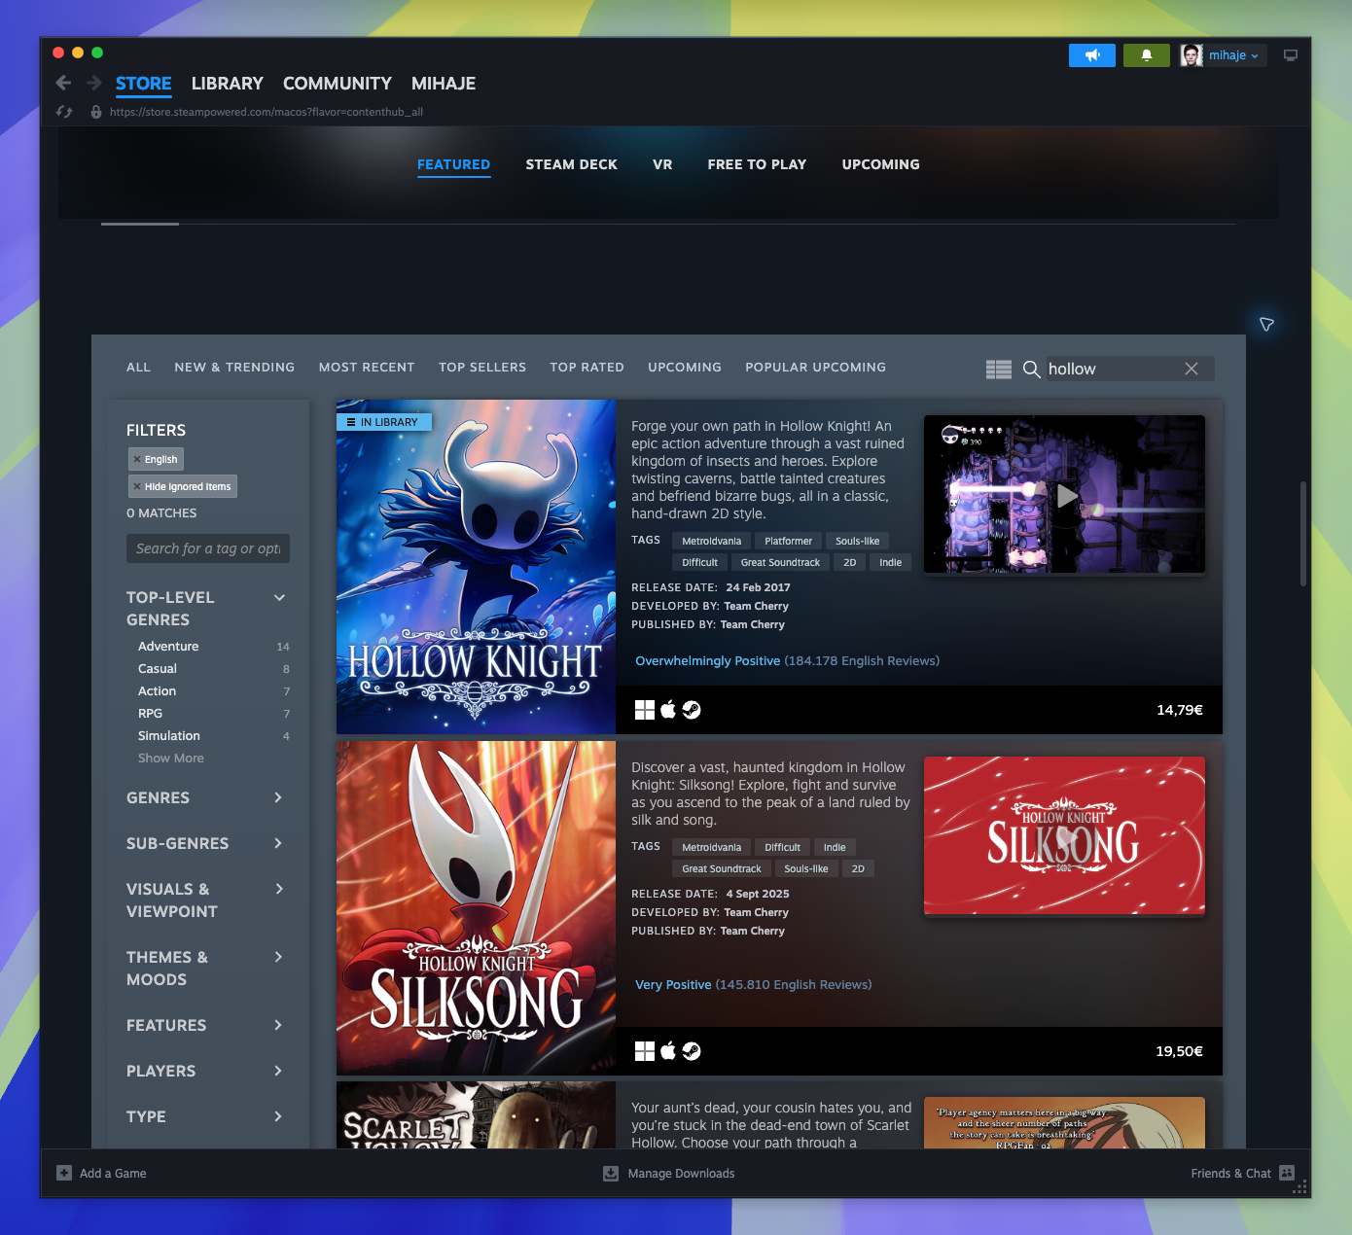Click the SteamOS icon on Silksong row
Screen dimensions: 1352x1235
[x=692, y=1051]
